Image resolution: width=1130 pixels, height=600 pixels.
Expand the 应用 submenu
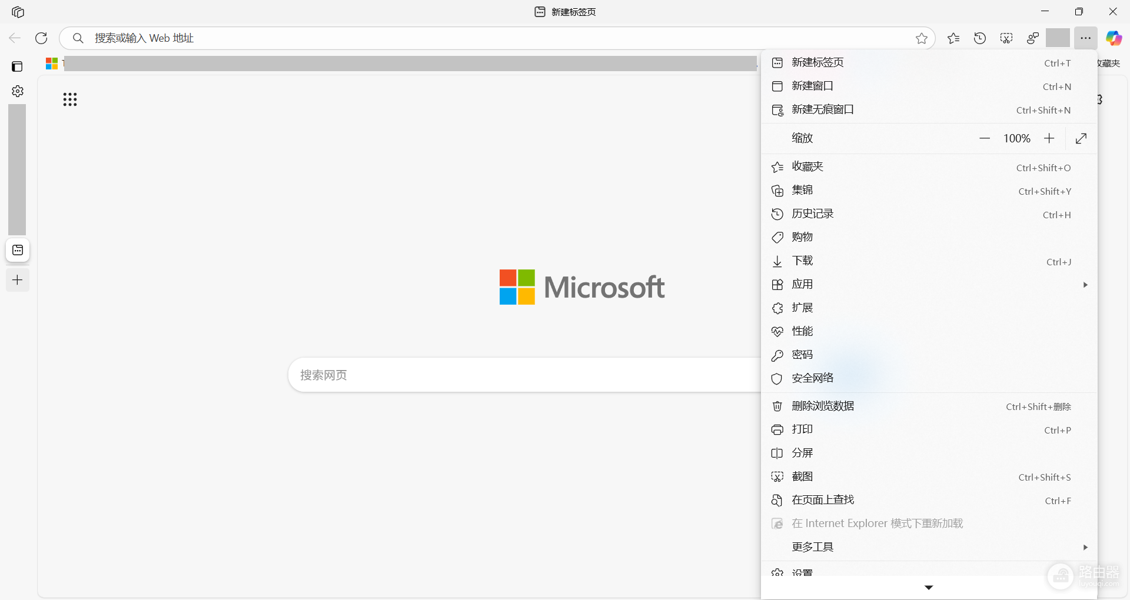pyautogui.click(x=929, y=285)
